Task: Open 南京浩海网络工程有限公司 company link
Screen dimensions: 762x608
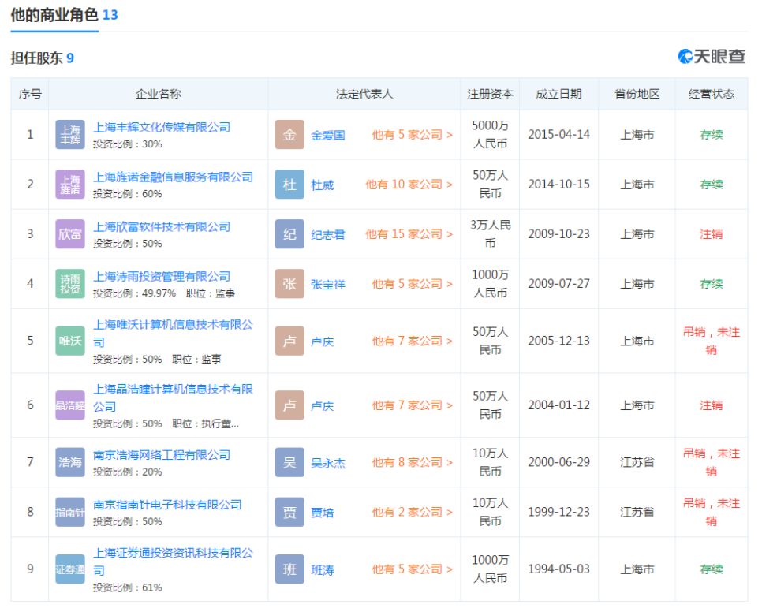Action: [x=162, y=455]
